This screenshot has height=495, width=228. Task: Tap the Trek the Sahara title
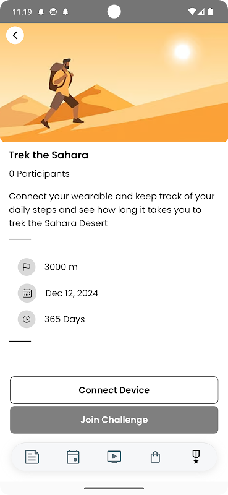pos(49,155)
